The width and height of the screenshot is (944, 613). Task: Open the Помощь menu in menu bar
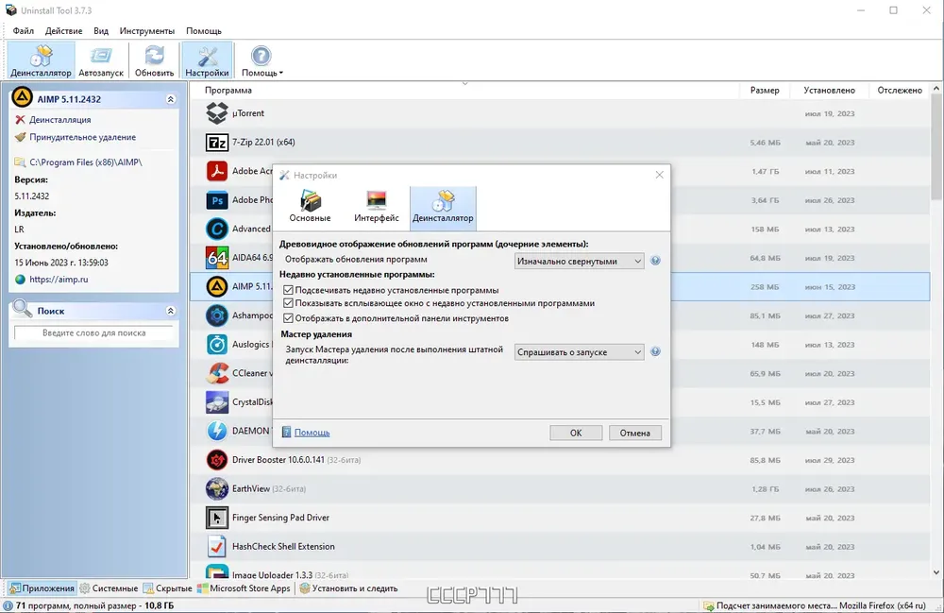pyautogui.click(x=204, y=31)
